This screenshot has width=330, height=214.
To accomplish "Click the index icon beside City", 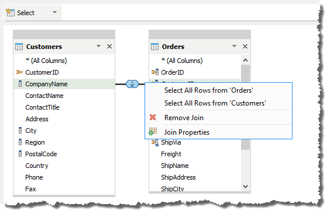I will (20, 131).
